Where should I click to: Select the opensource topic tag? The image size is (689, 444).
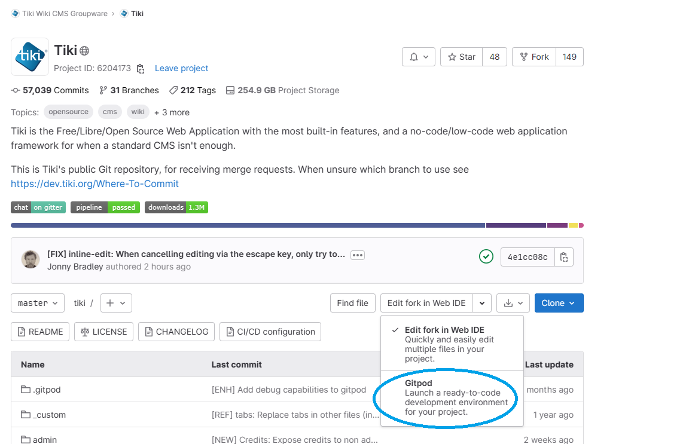[69, 112]
